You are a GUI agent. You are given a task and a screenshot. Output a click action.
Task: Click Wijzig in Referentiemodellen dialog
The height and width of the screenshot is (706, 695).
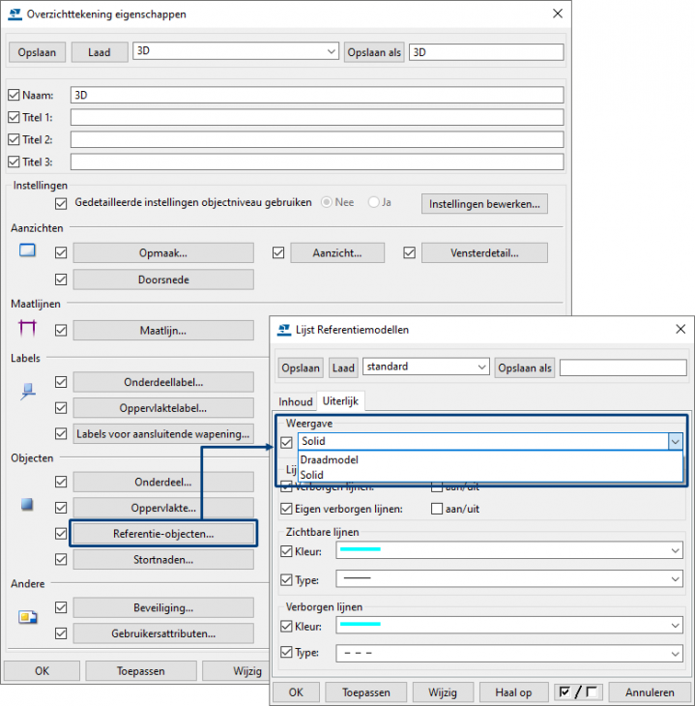[443, 692]
